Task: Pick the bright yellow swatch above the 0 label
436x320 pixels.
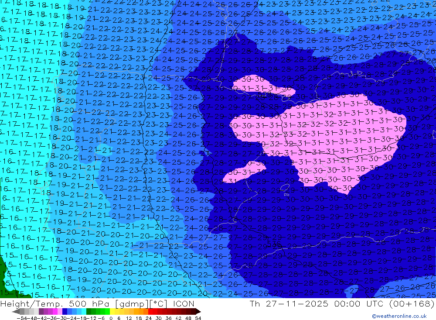Action: click(112, 312)
